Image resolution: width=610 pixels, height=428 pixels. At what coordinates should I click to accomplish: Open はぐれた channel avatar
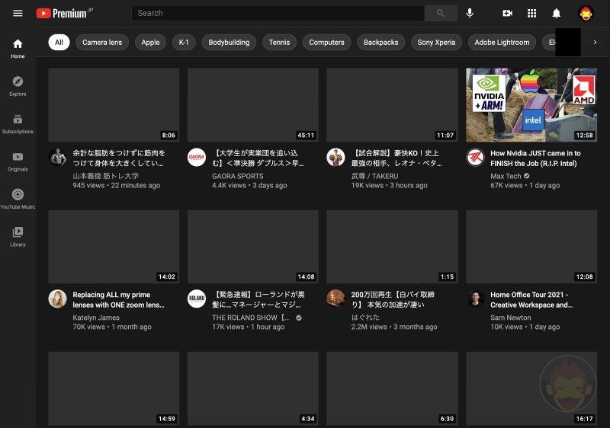335,299
